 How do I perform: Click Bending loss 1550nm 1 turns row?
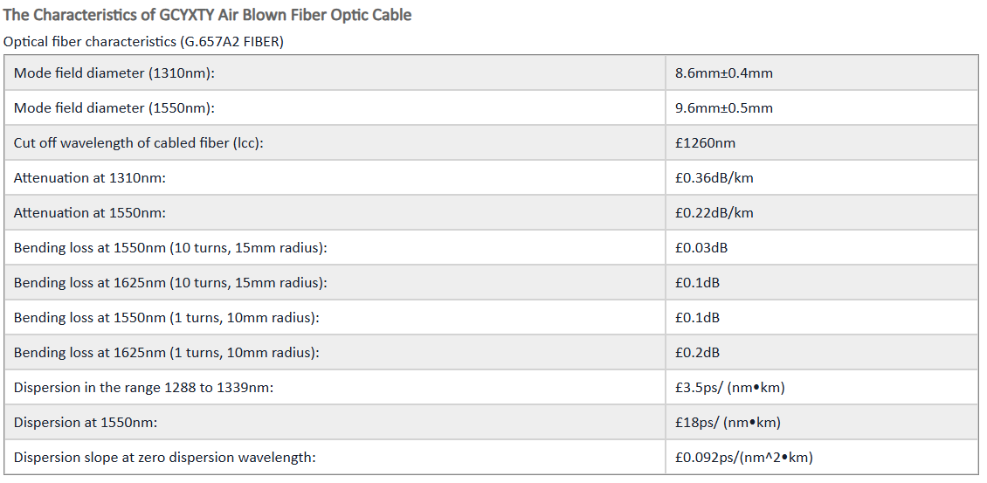(x=491, y=317)
